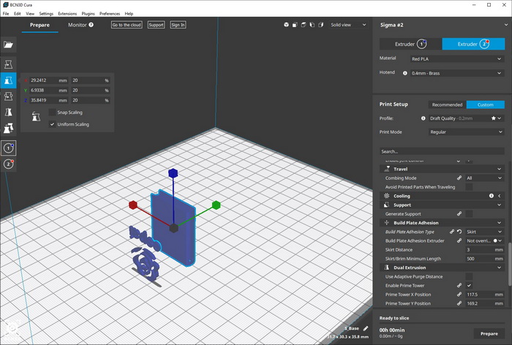Click the Go to the cloud button
Image resolution: width=512 pixels, height=345 pixels.
point(127,25)
